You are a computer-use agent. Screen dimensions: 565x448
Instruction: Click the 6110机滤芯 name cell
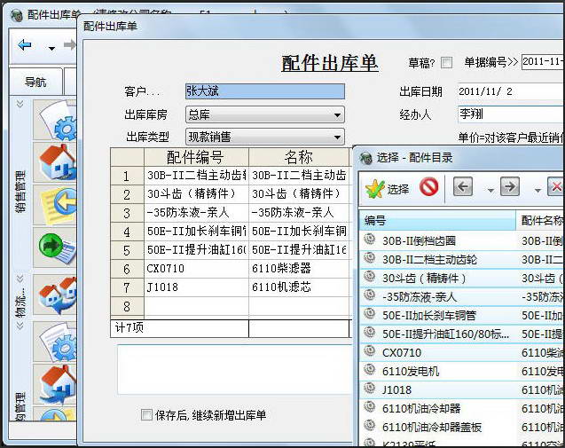coord(299,287)
